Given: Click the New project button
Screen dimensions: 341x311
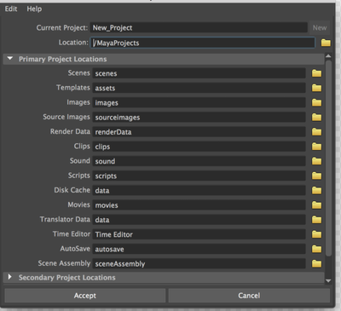Looking at the screenshot, I should (x=320, y=28).
